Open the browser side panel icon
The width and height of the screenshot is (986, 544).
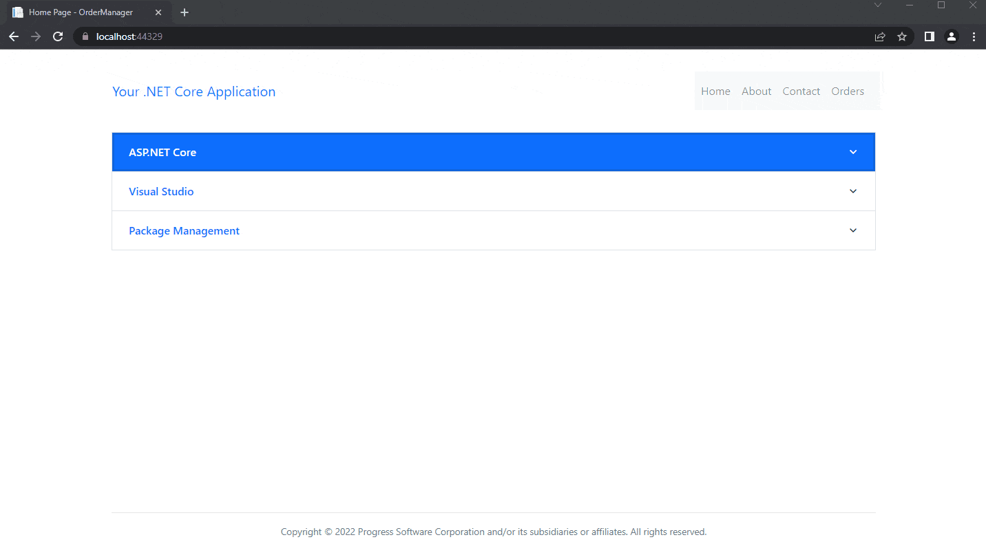930,36
